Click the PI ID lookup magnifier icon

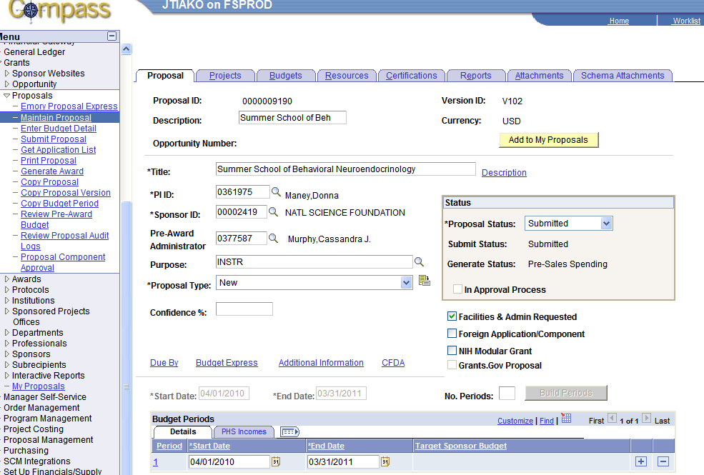coord(276,192)
